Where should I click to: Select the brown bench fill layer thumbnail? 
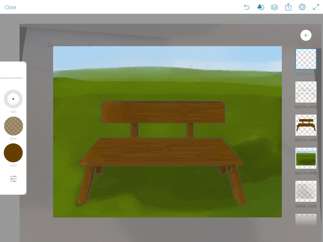[306, 125]
